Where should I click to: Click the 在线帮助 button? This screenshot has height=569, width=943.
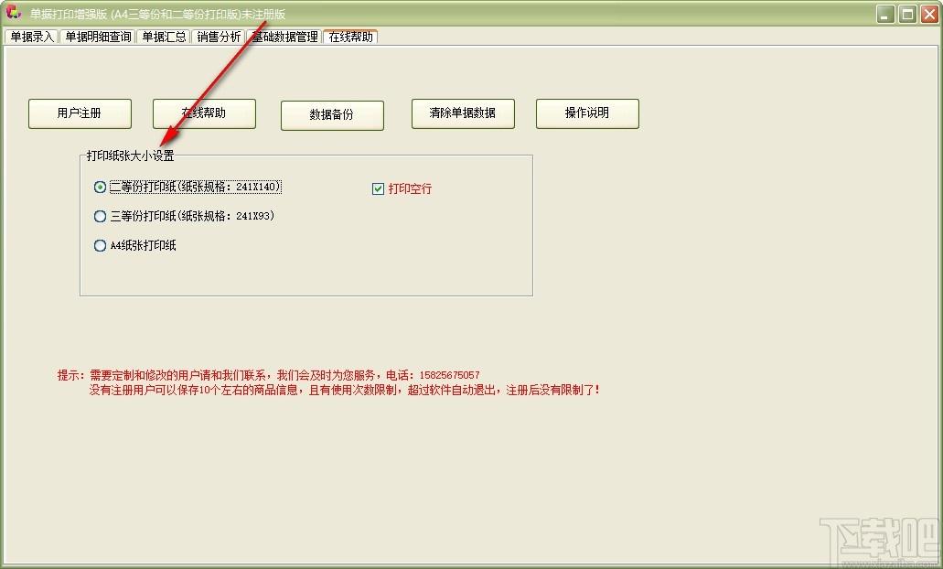point(205,113)
